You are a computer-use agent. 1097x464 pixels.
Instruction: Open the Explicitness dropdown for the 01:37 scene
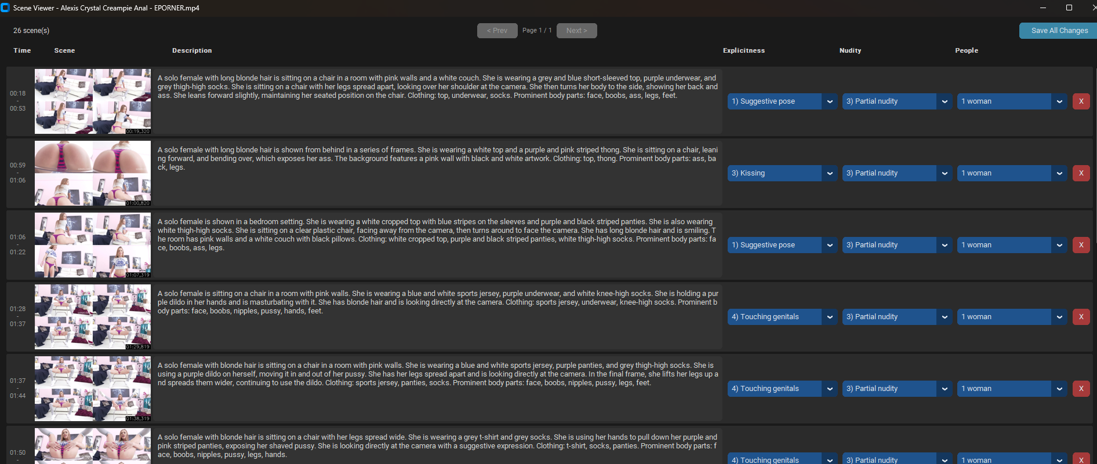coord(782,389)
